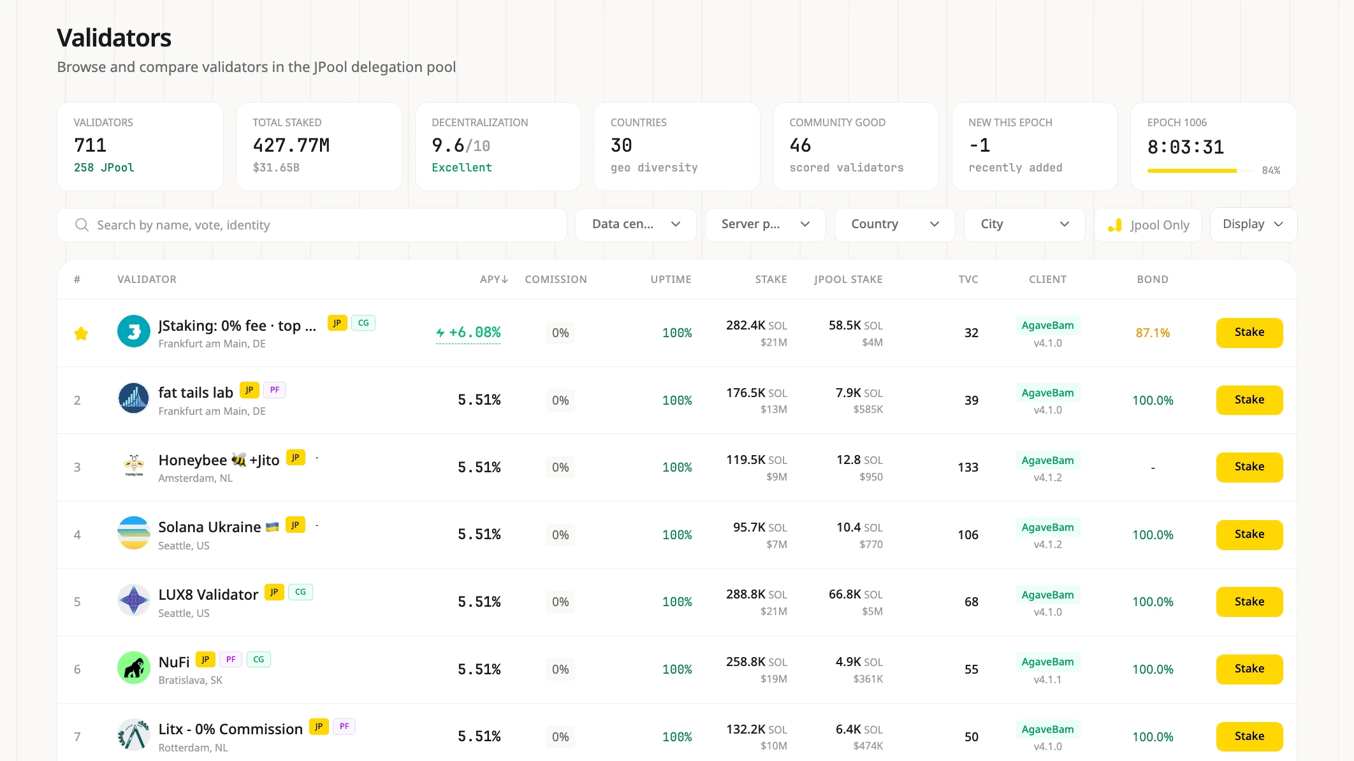
Task: Click the JP badge next to Honeybee
Action: click(x=296, y=458)
